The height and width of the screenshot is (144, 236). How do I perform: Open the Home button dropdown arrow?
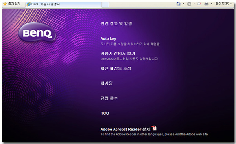pos(183,4)
